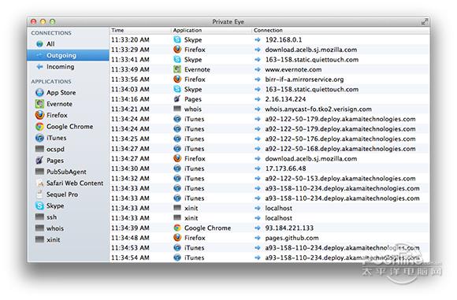This screenshot has width=457, height=300.
Task: Click the 11:34:54 AM iTunes label
Action: (x=194, y=257)
